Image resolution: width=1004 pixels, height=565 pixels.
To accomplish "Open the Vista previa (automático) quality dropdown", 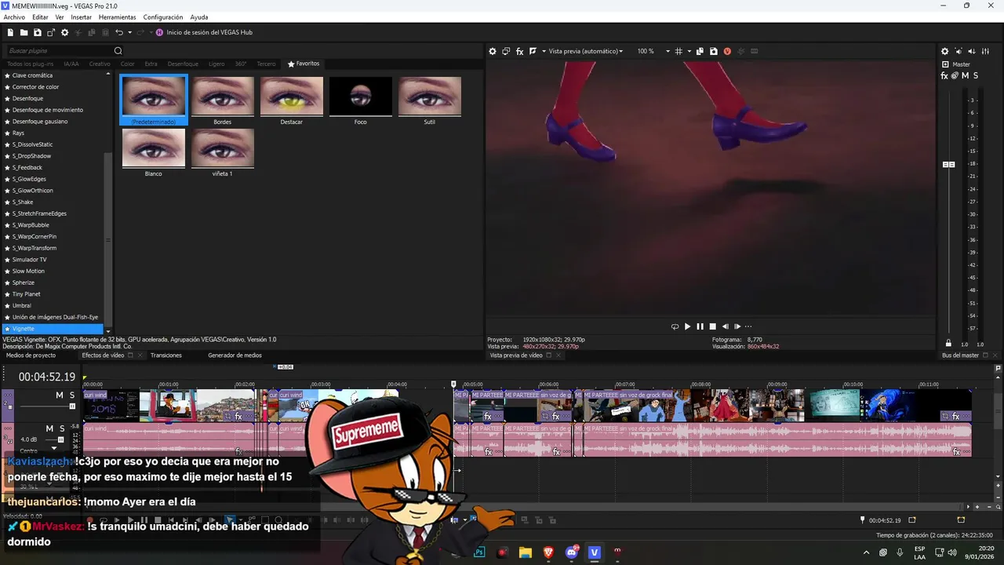I will click(x=585, y=51).
